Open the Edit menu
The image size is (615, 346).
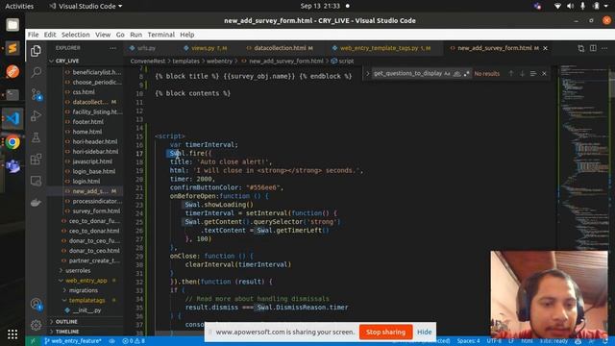[x=50, y=35]
